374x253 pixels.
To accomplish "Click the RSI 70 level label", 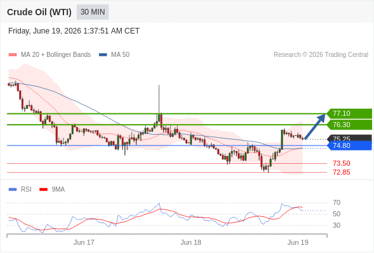I will [337, 203].
